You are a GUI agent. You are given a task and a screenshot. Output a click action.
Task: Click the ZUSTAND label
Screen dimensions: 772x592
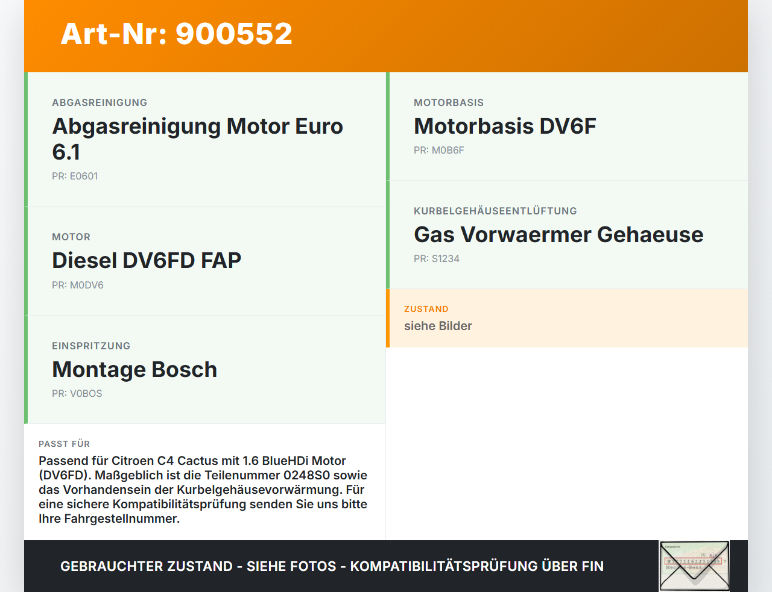426,309
